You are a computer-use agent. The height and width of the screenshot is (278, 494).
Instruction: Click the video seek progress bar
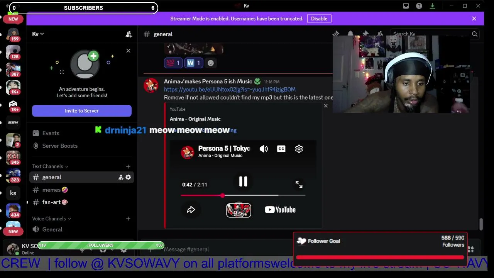(243, 195)
